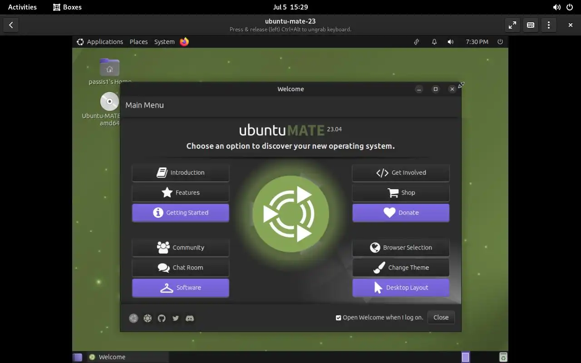Open the notification bell in MATE panel

pyautogui.click(x=434, y=42)
